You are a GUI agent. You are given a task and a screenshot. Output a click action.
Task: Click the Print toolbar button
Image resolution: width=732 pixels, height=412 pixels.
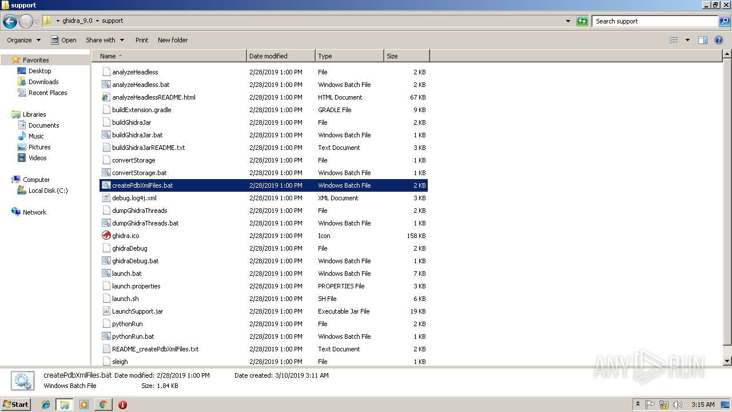tap(142, 40)
